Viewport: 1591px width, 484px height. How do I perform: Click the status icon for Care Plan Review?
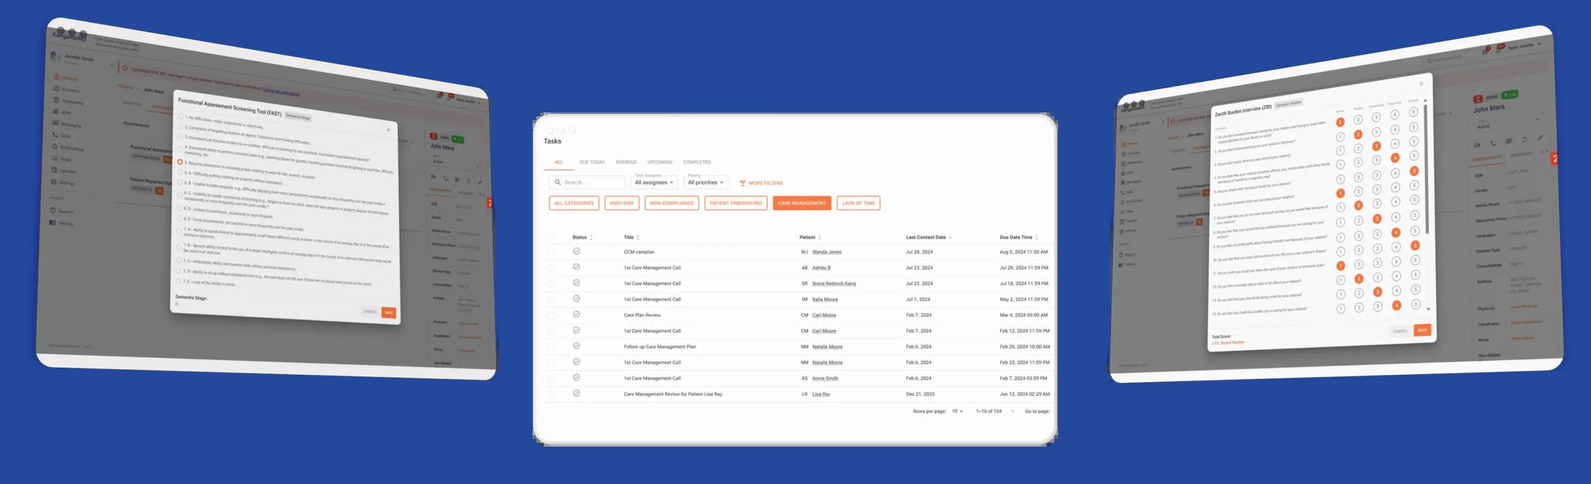576,315
